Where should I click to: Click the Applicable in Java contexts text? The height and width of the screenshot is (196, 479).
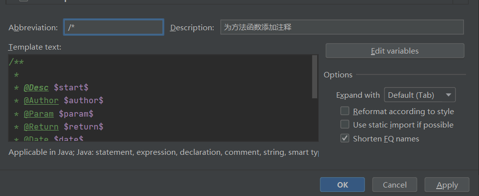(163, 152)
